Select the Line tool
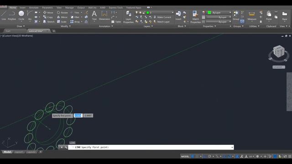This screenshot has width=292, height=164. [4, 15]
